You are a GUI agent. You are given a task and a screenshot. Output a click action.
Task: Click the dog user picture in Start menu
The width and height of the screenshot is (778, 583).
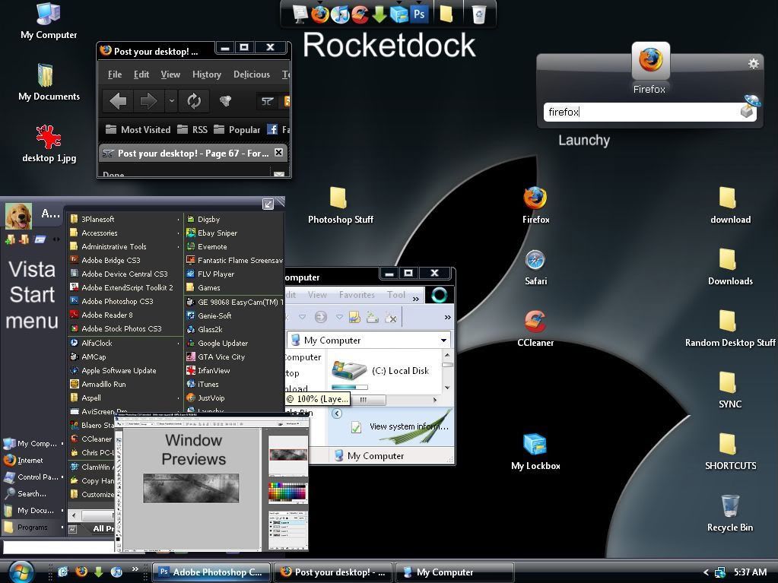18,216
